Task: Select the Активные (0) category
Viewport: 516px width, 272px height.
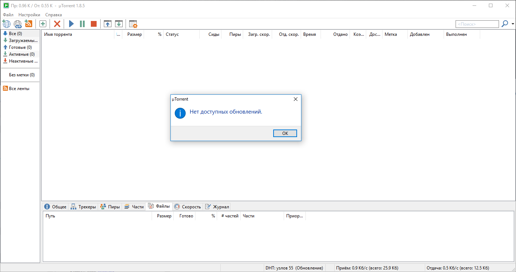Action: click(20, 54)
